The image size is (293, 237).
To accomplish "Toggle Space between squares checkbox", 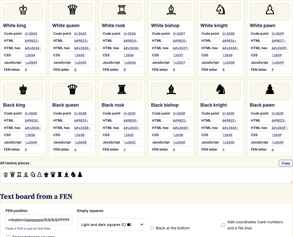I will (8, 236).
